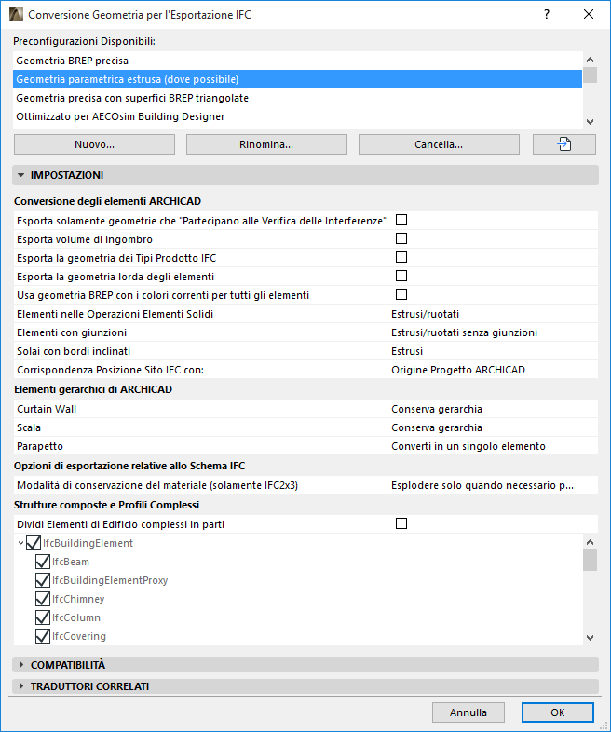Click the import/export preset icon button

[x=563, y=144]
